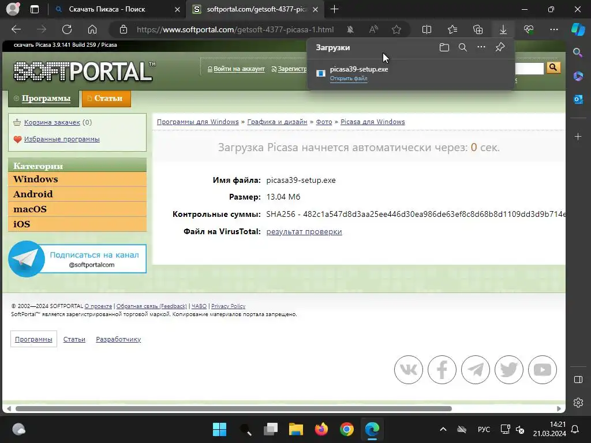Open Picasa для Windows breadcrumb

point(373,122)
